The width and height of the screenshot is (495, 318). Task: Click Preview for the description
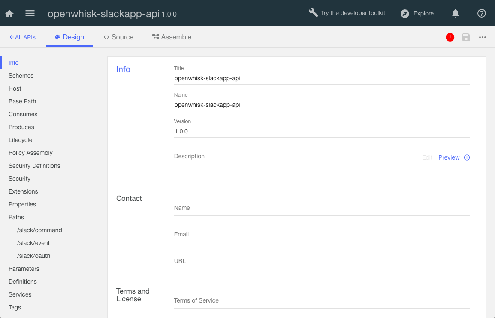[x=449, y=157]
